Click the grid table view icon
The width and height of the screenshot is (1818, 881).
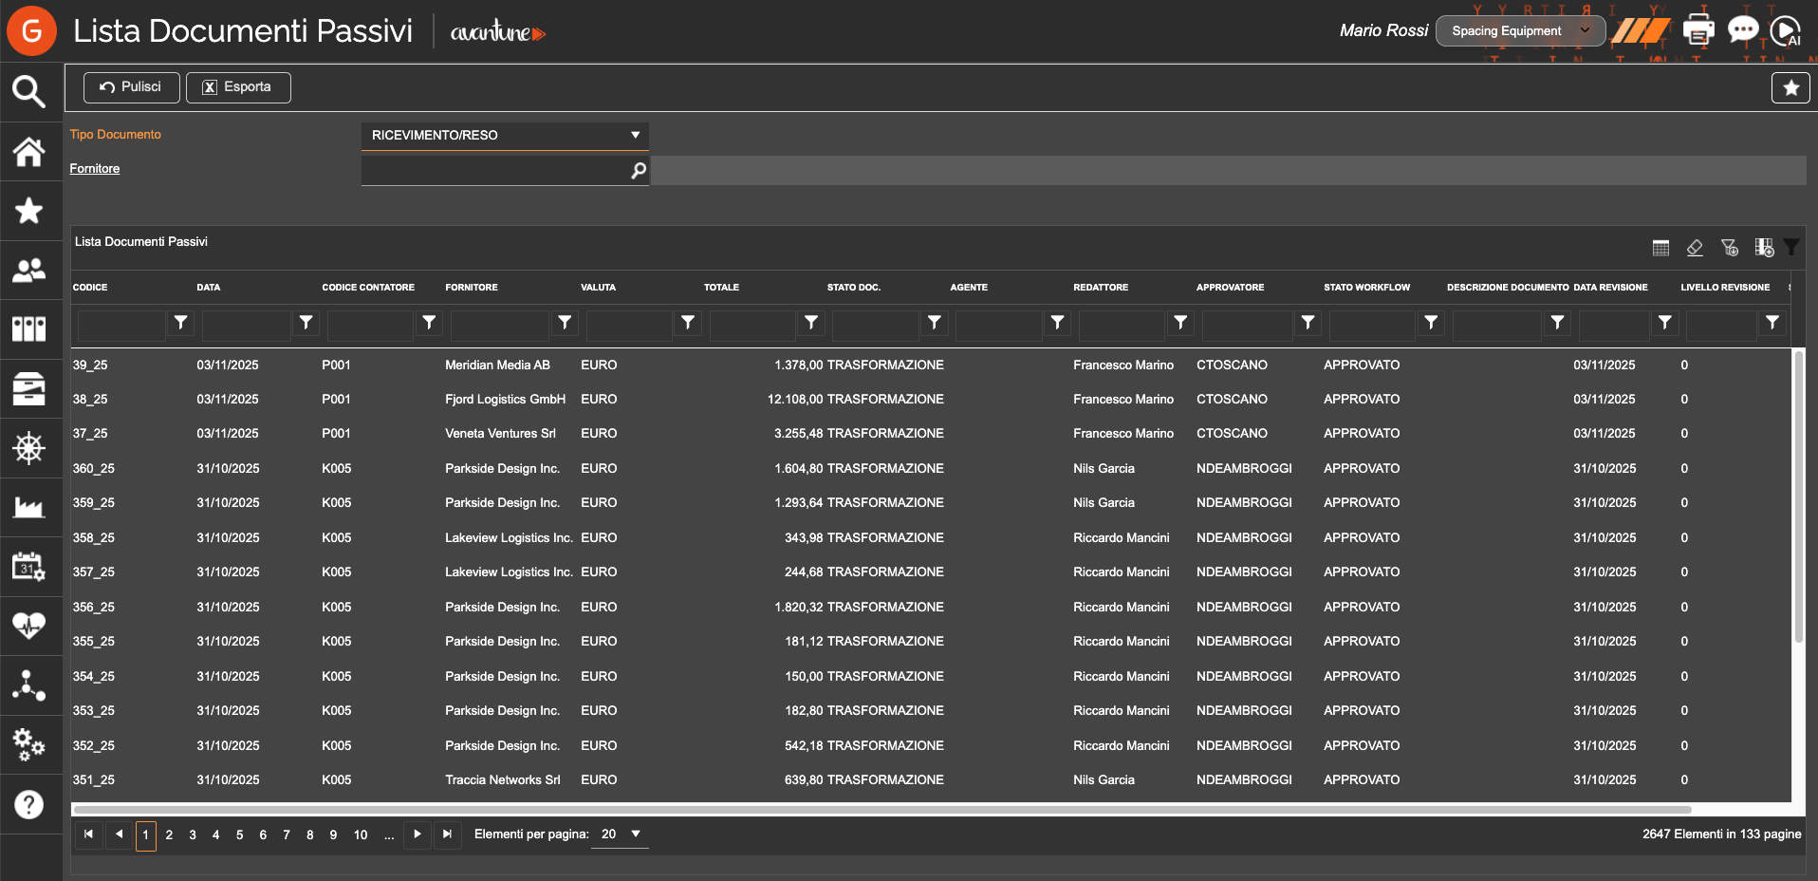(x=1660, y=248)
